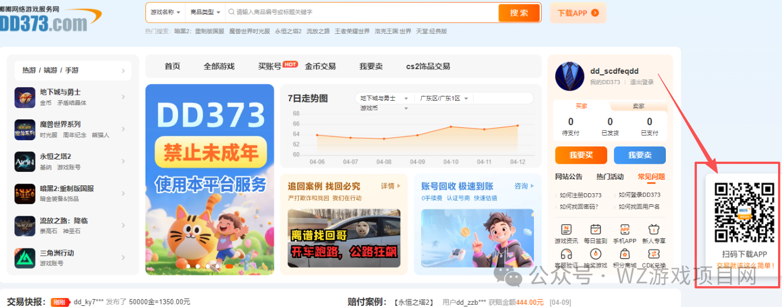This screenshot has height=307, width=782.
Task: Switch to the 网站公告 tab
Action: (x=569, y=176)
